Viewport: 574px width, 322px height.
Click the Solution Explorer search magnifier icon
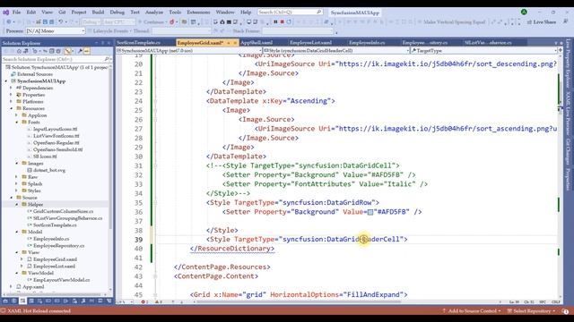point(107,59)
